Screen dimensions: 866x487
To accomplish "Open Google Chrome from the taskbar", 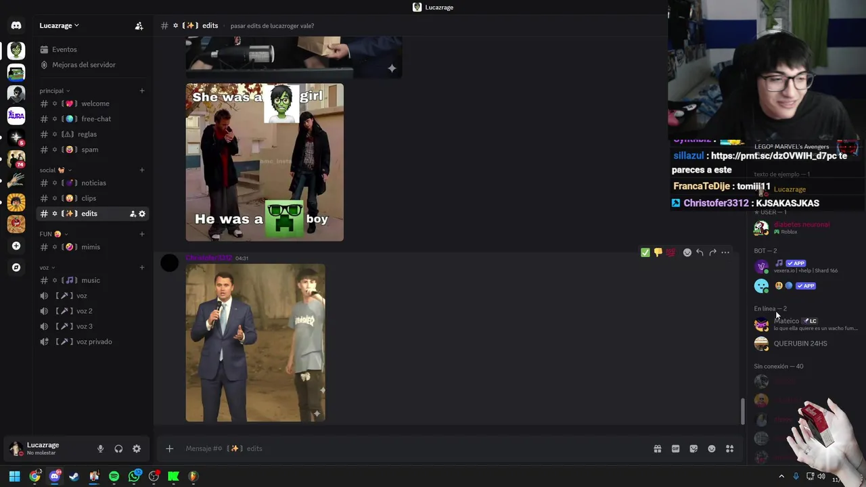I will click(35, 476).
